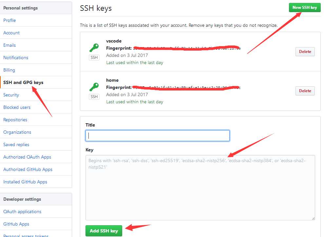Click 'Added on 3 Jul 2017' under home
The width and height of the screenshot is (324, 237).
coord(127,95)
